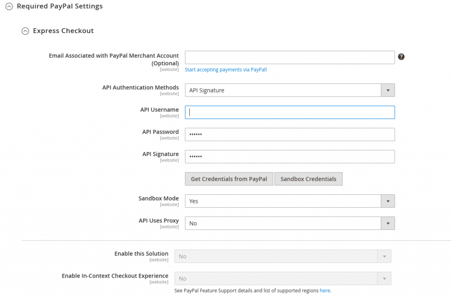Select the API Password field
This screenshot has width=451, height=298.
coord(290,134)
